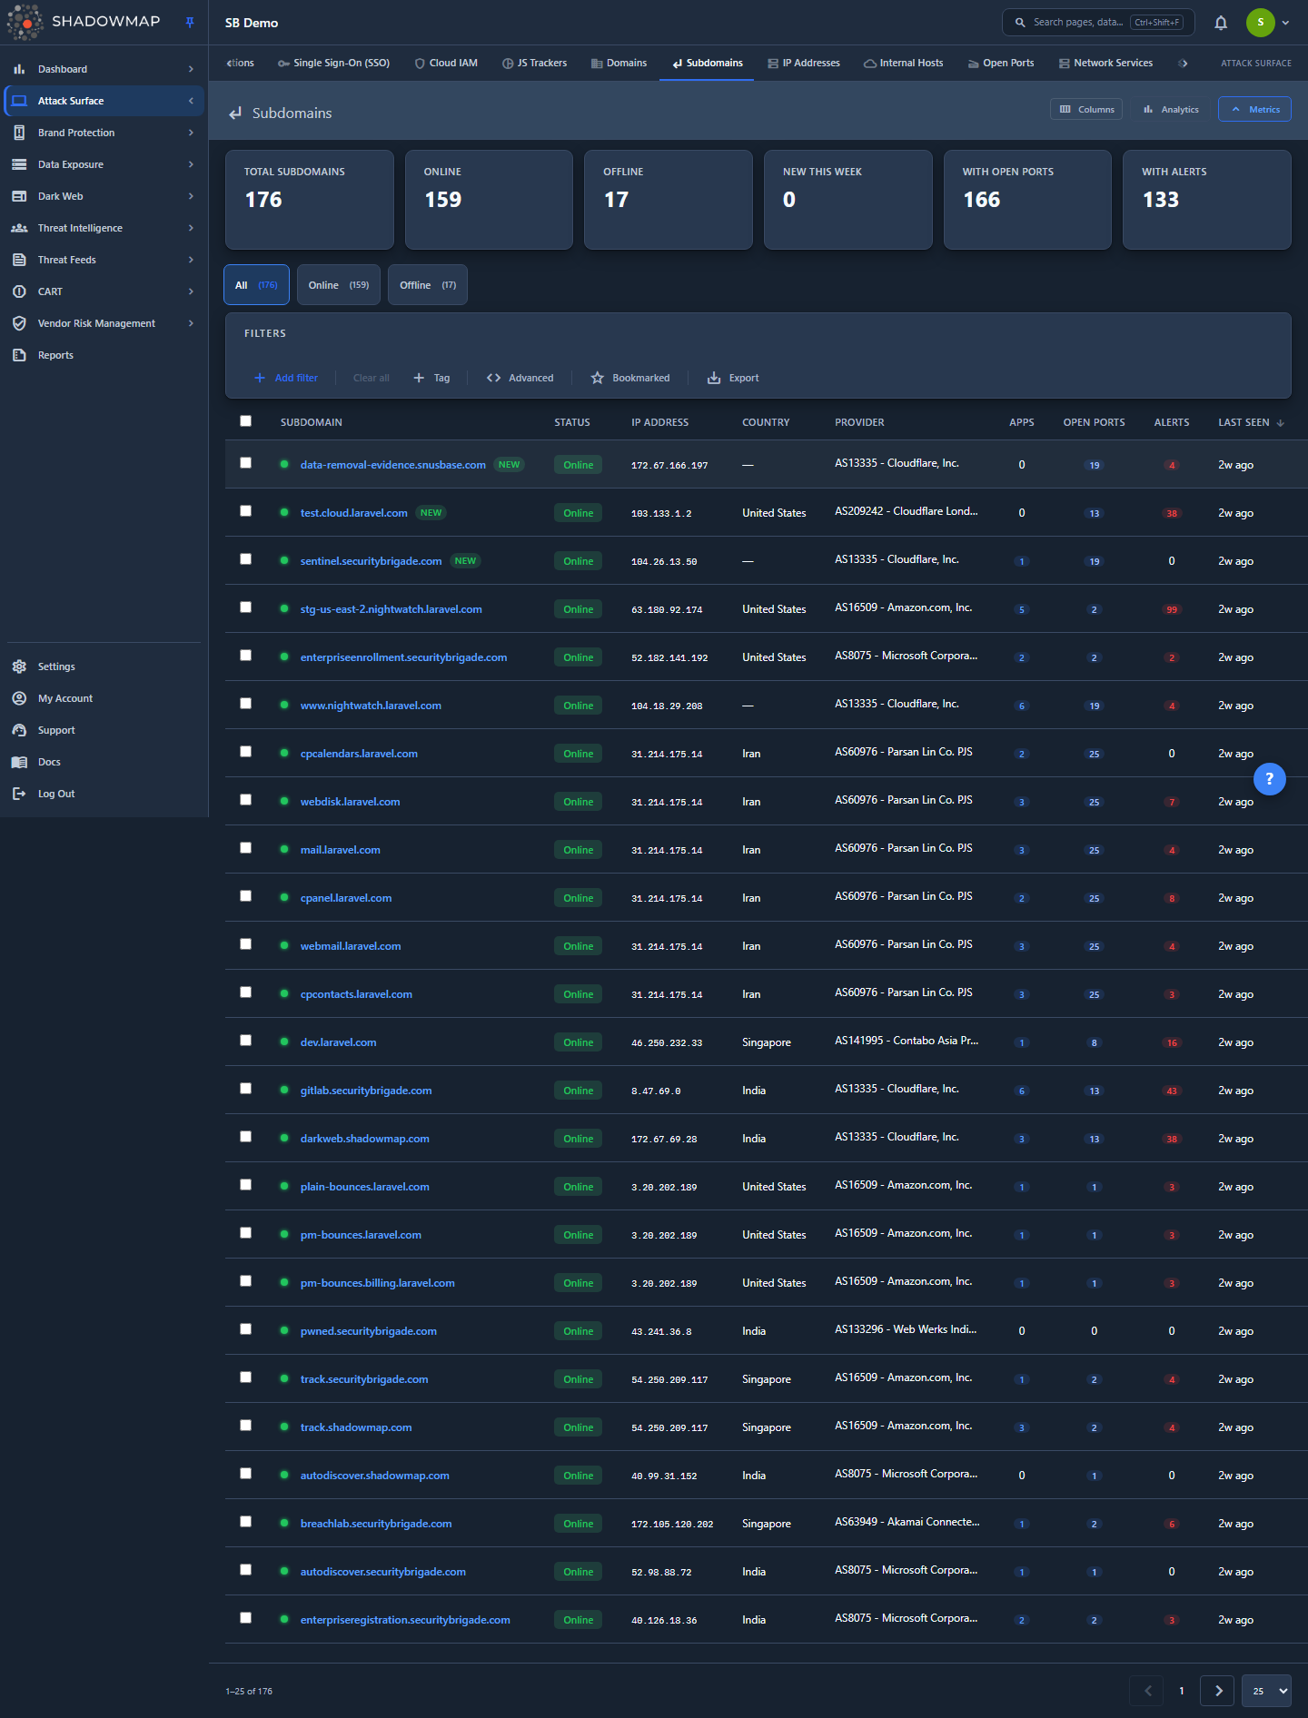Click the Export download icon
This screenshot has height=1718, width=1308.
pos(714,378)
